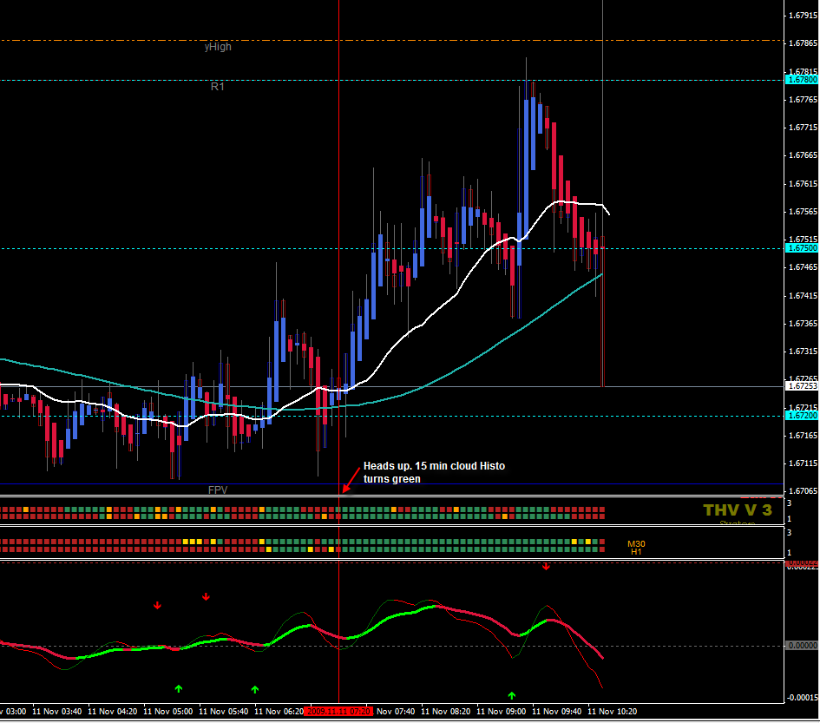Screen dimensions: 820x723
Task: Click the leftmost red down arrow in the oscillator
Action: [x=157, y=606]
